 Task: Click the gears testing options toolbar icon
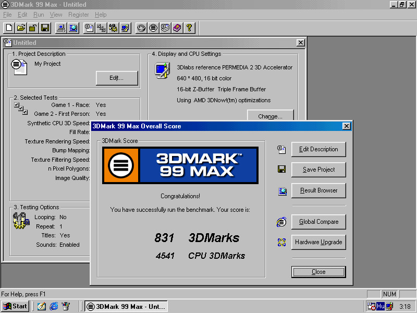tap(113, 28)
